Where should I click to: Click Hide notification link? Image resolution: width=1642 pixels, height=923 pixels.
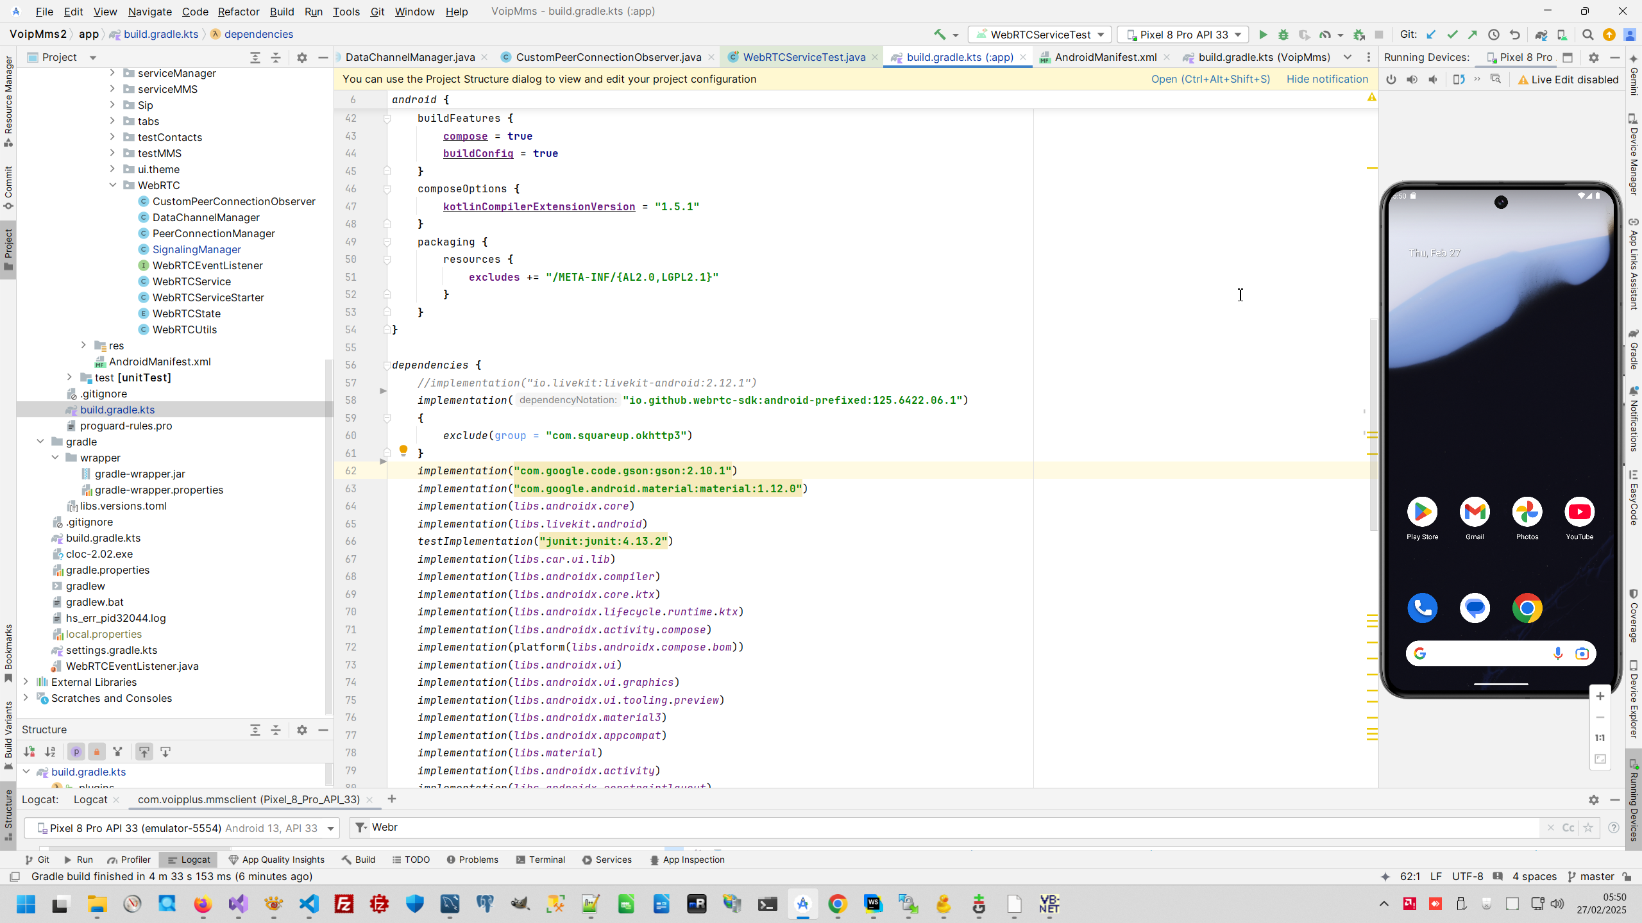coord(1326,79)
